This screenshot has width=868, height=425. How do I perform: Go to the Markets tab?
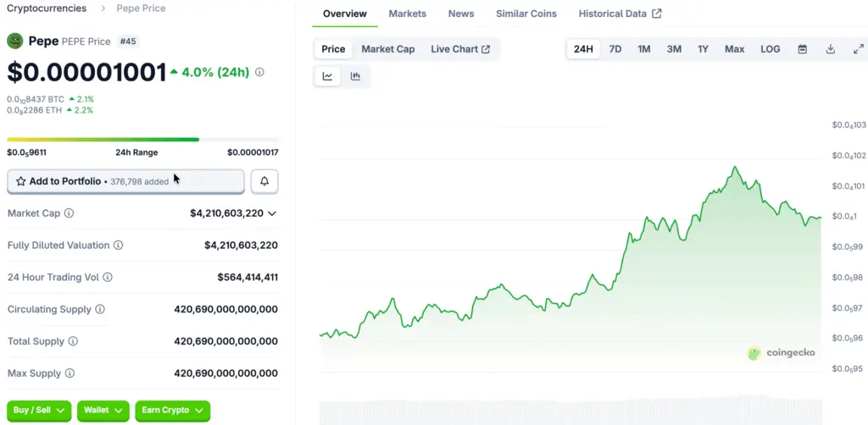pos(407,14)
